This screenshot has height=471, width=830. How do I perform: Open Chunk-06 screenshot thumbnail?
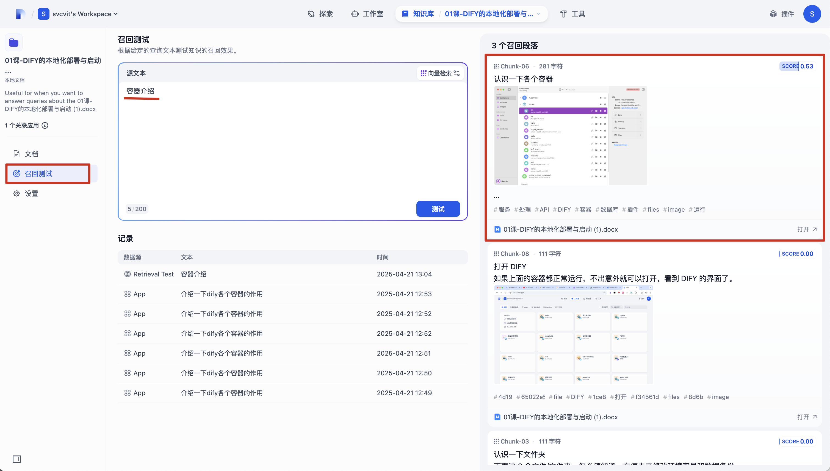(x=571, y=135)
